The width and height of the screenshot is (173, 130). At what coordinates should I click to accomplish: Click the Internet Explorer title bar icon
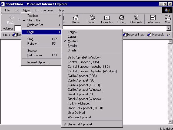[x=2, y=4]
